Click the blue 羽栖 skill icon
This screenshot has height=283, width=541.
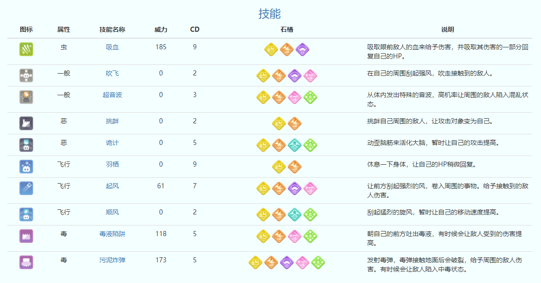tap(26, 167)
